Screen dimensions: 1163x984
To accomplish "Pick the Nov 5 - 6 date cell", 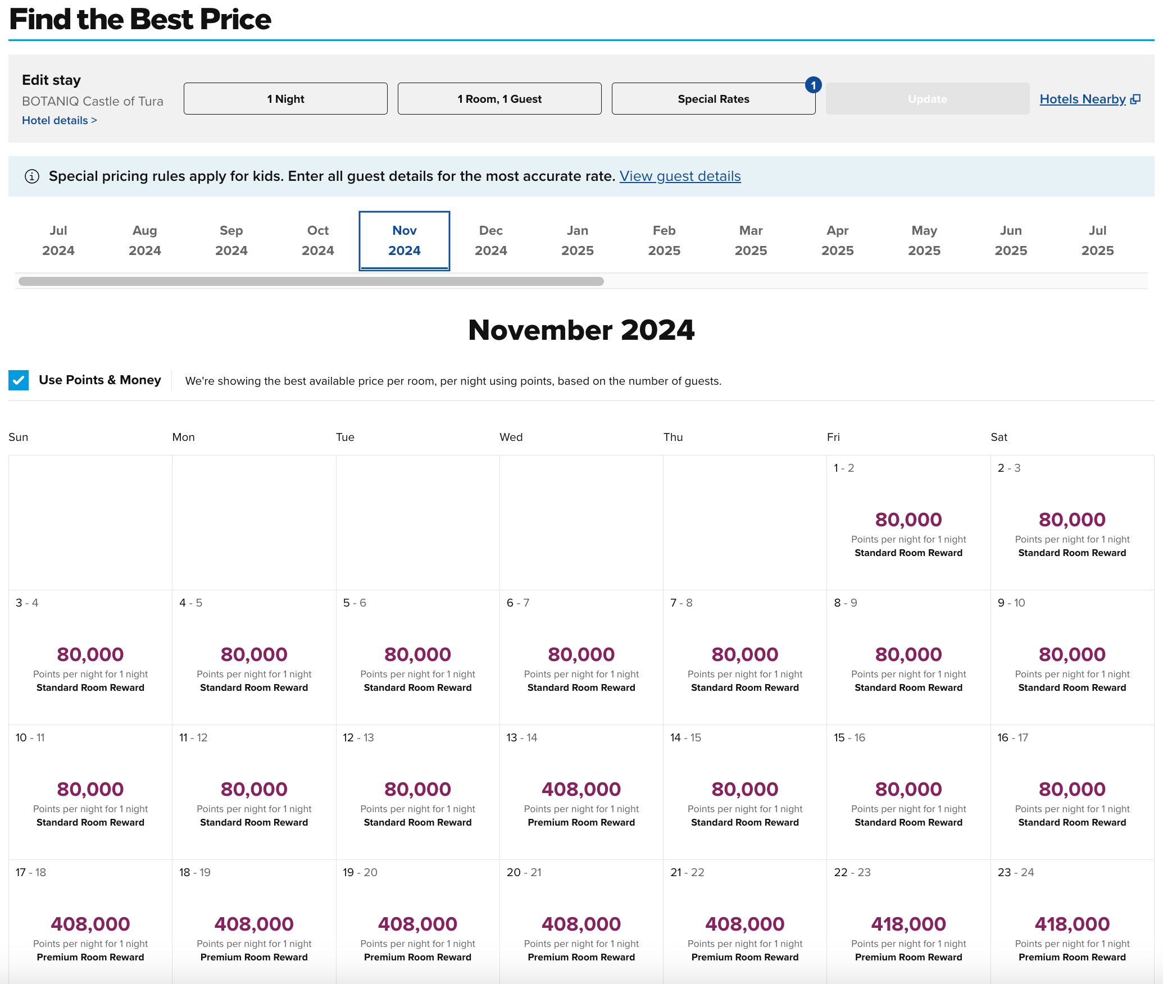I will point(417,657).
